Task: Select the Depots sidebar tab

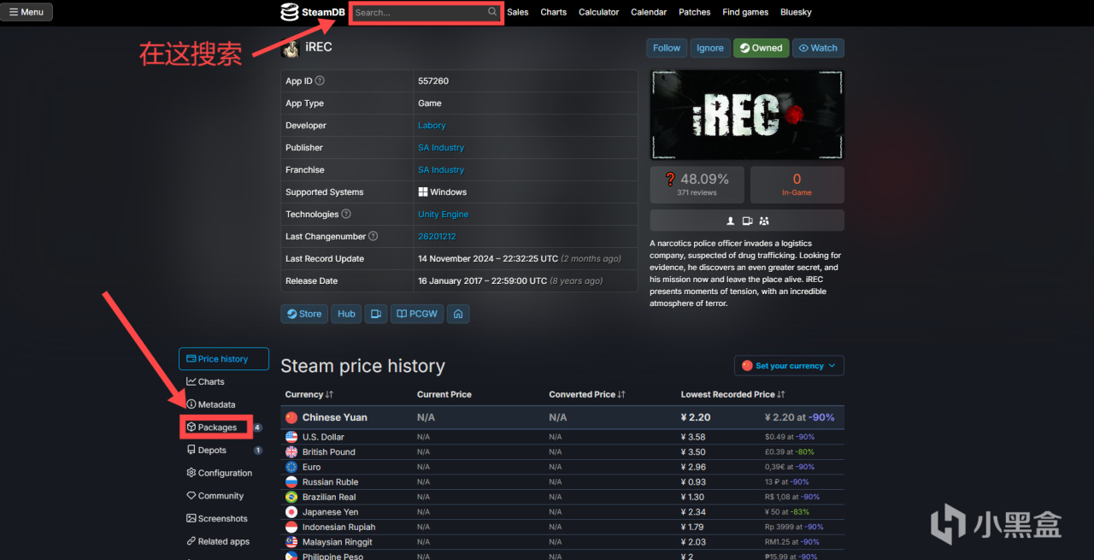Action: (x=224, y=451)
